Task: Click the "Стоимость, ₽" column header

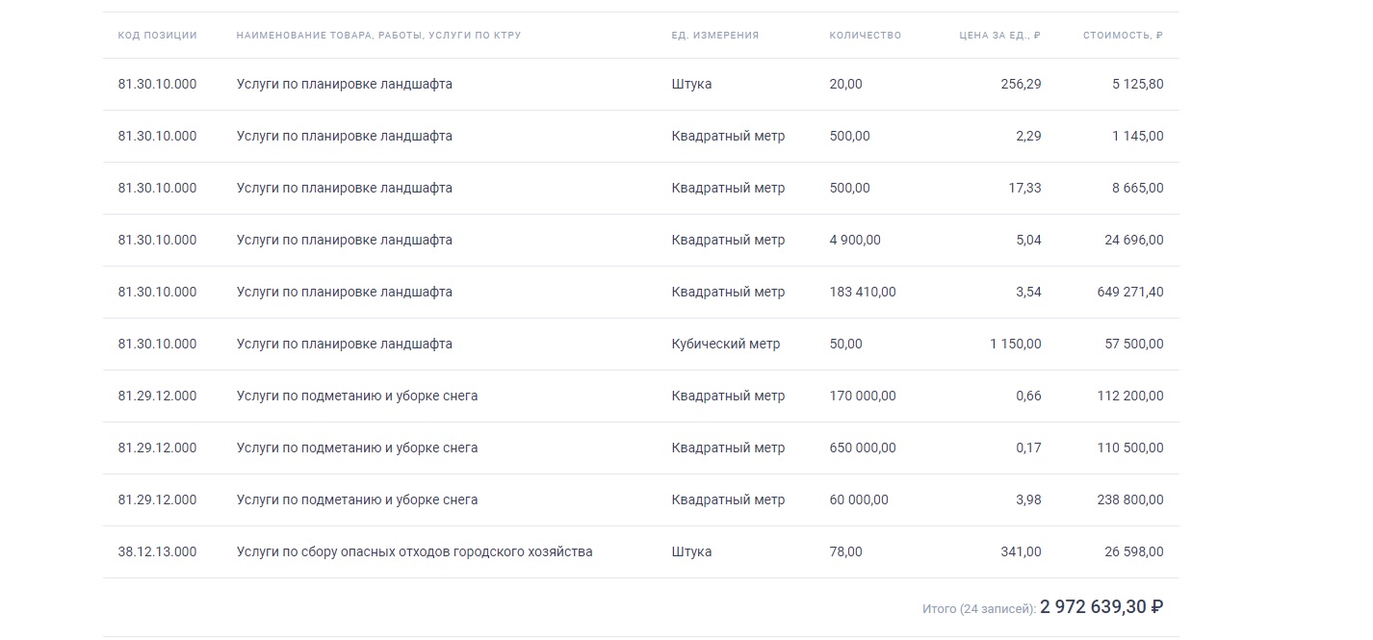Action: tap(1123, 36)
